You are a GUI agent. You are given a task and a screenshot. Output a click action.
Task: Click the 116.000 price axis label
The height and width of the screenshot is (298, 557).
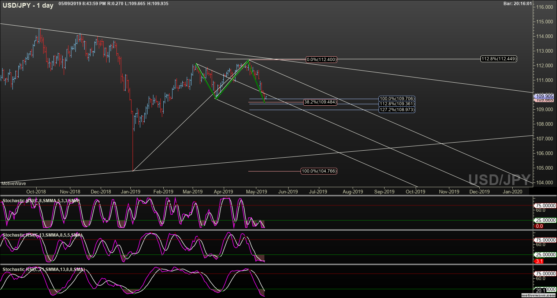(545, 7)
